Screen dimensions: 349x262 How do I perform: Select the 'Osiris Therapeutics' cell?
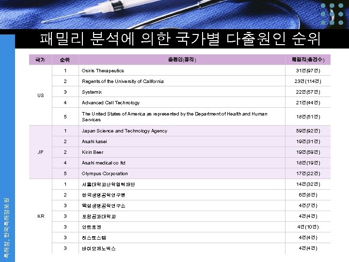182,71
